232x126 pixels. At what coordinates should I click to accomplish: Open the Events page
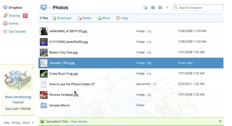coord(13,23)
